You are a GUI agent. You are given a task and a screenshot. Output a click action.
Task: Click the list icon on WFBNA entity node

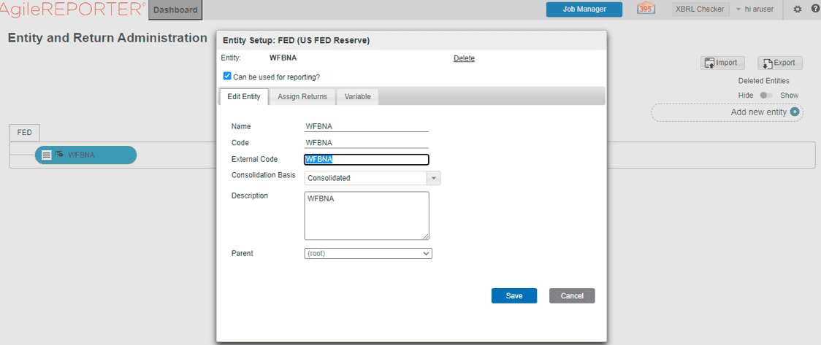(47, 155)
